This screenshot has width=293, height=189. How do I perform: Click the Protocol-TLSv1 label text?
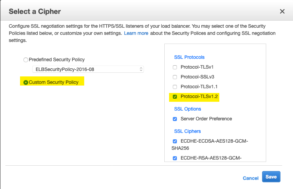point(197,67)
